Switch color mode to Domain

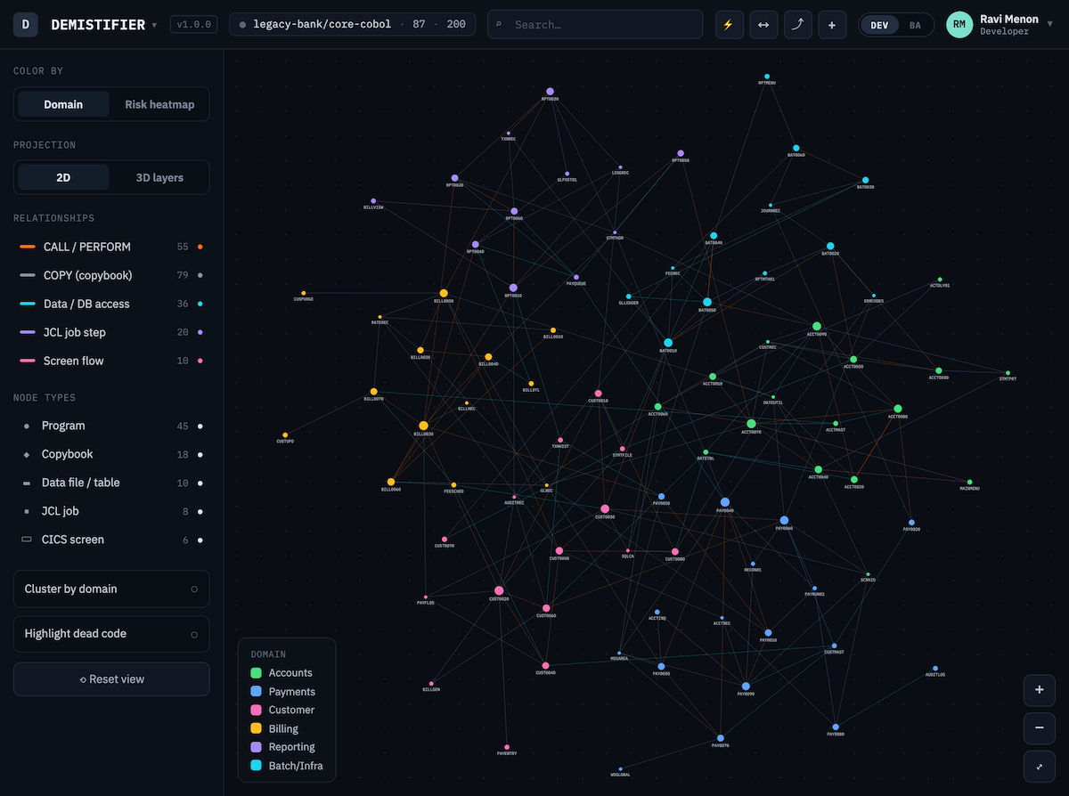tap(63, 104)
